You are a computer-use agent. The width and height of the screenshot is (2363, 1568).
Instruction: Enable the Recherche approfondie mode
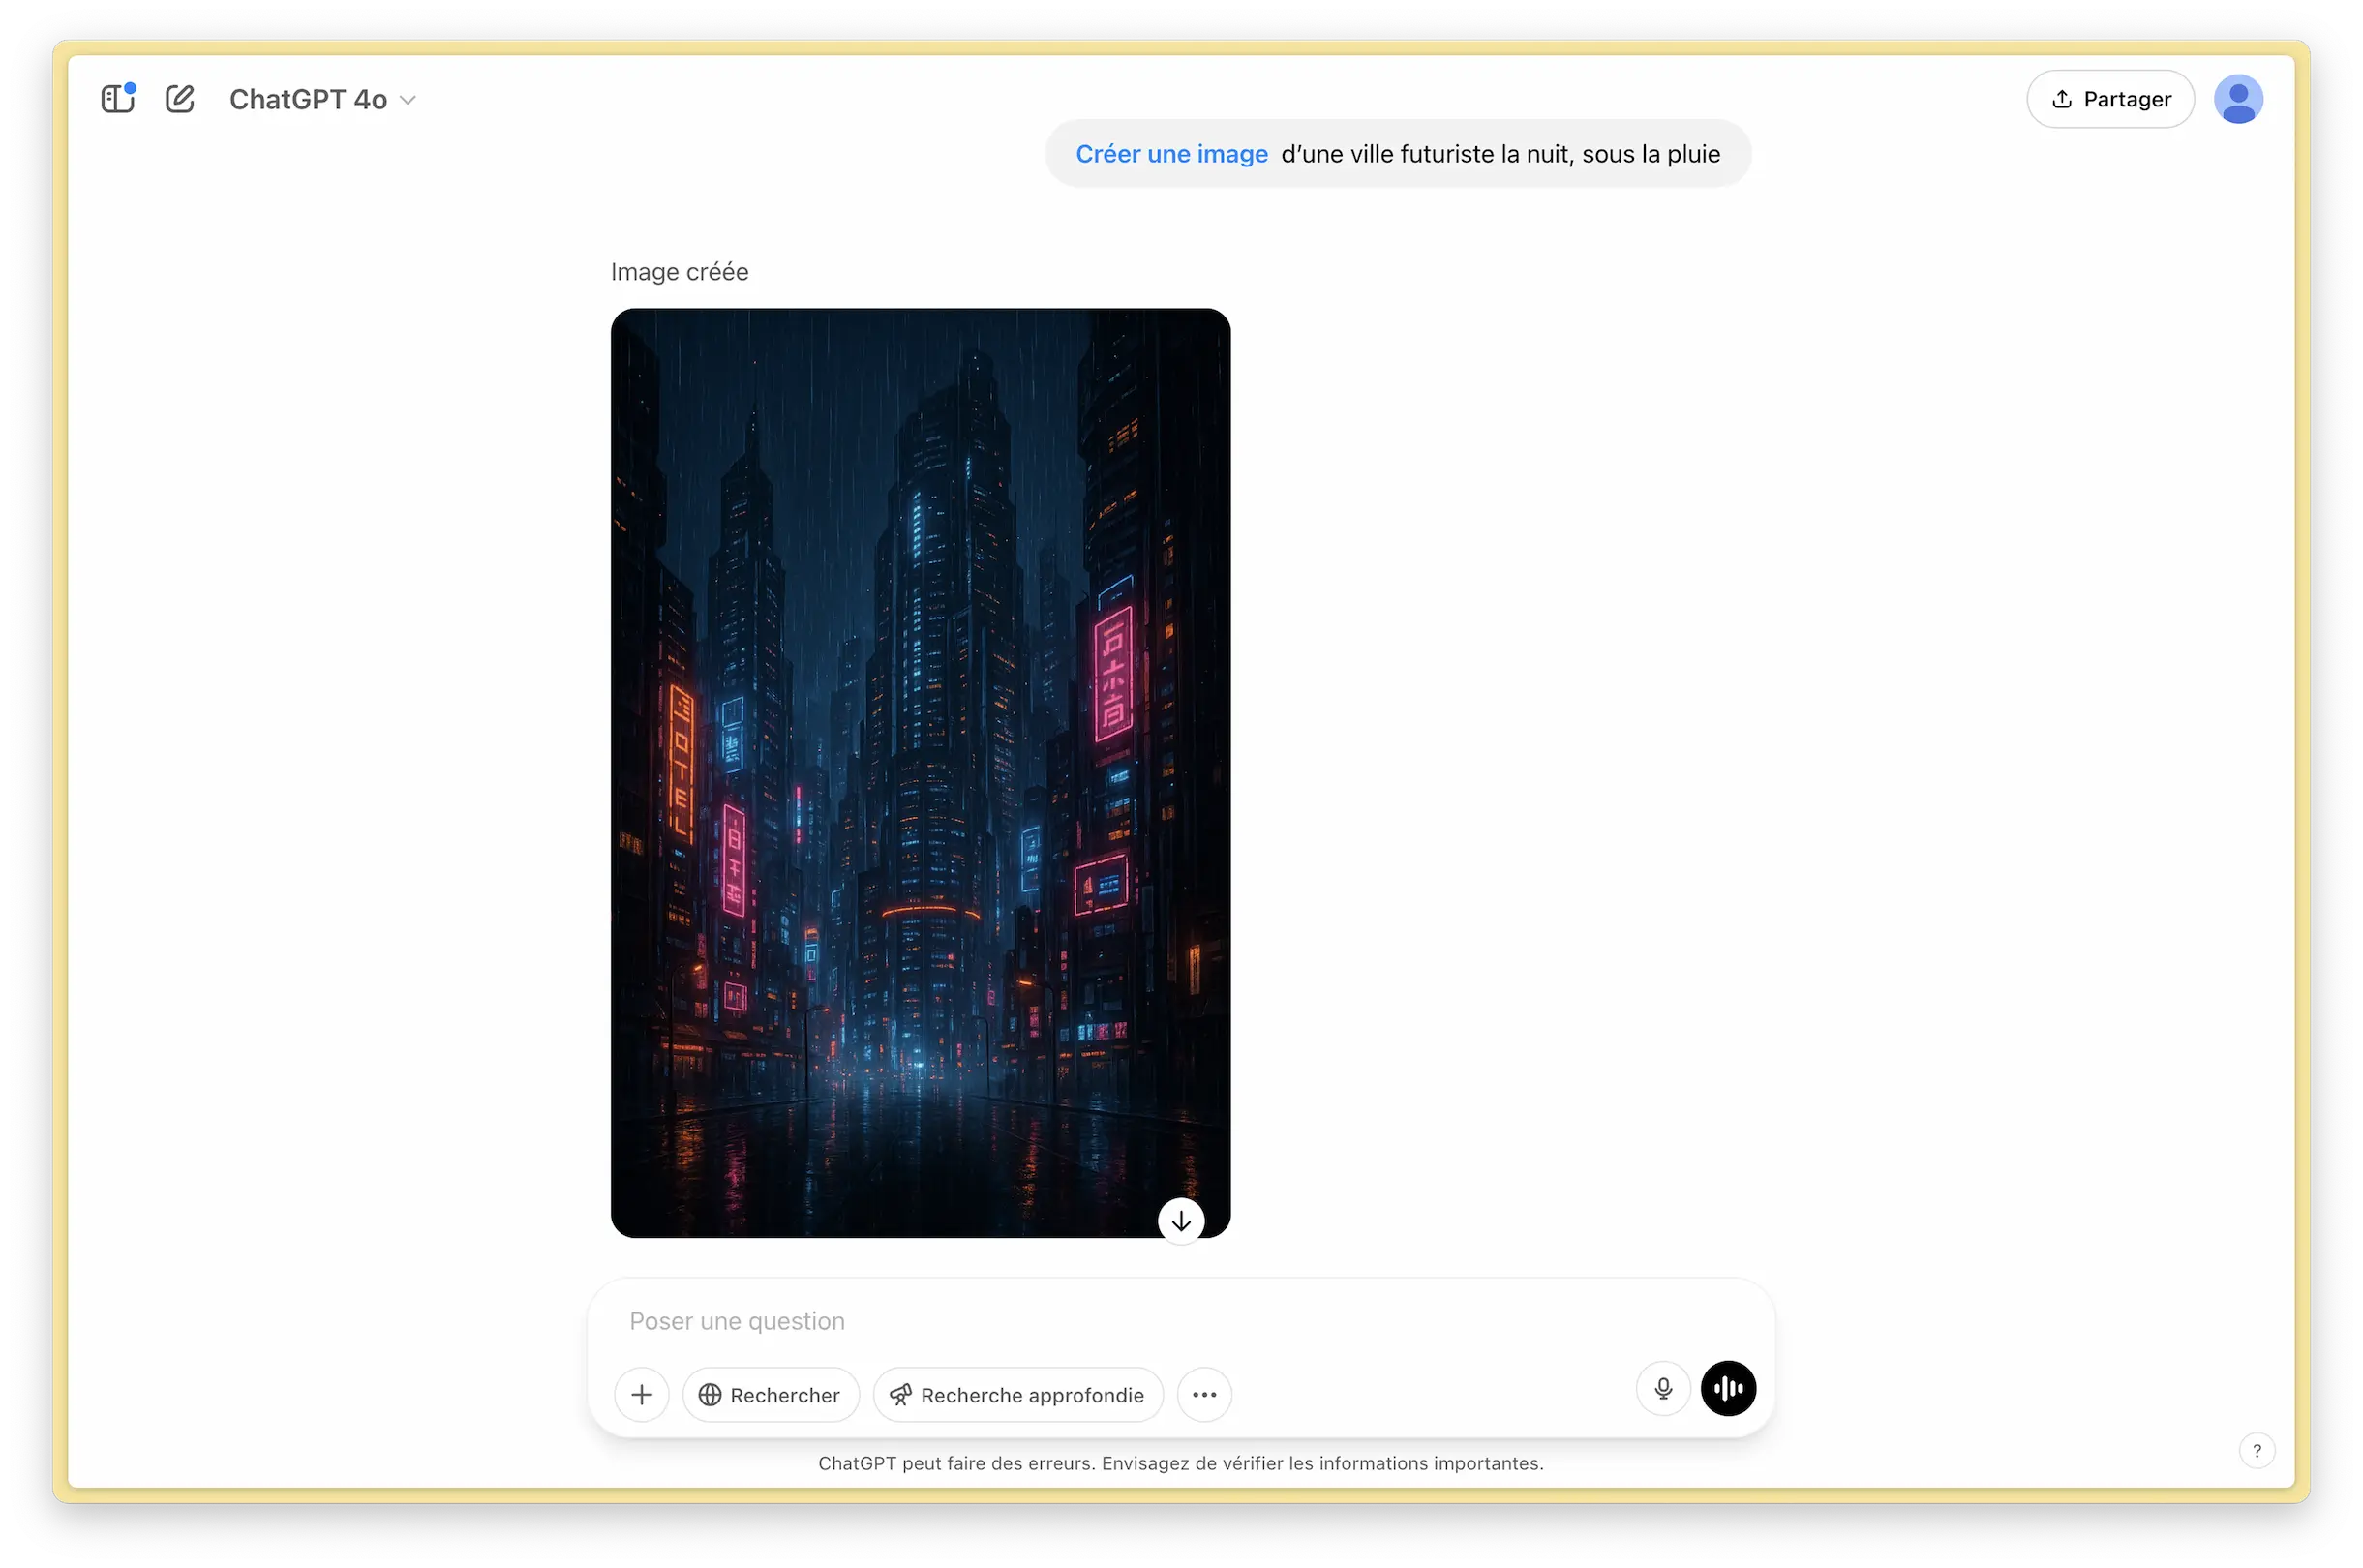1017,1395
